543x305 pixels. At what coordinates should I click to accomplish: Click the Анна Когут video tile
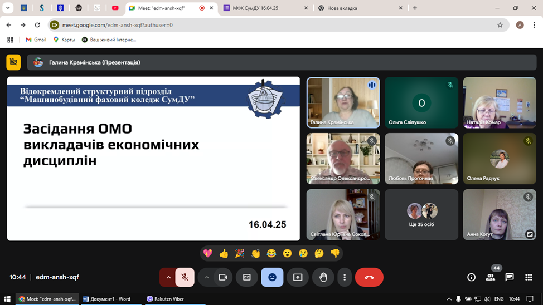[x=499, y=214]
